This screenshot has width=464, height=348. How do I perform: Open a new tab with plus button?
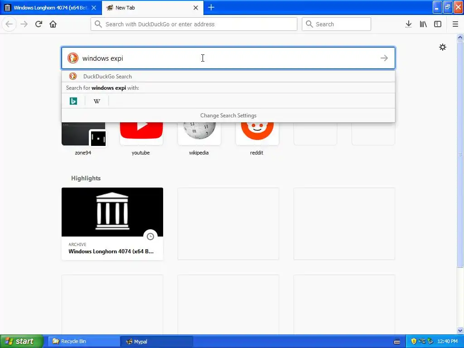211,7
